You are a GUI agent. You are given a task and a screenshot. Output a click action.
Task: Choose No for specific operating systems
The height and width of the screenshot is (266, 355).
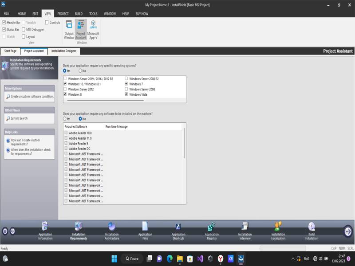[x=80, y=70]
